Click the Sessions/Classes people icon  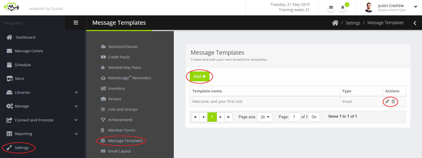tap(103, 46)
